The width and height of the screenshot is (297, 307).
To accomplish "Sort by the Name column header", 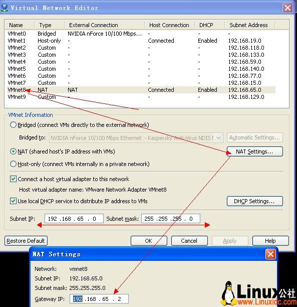I will coord(20,25).
